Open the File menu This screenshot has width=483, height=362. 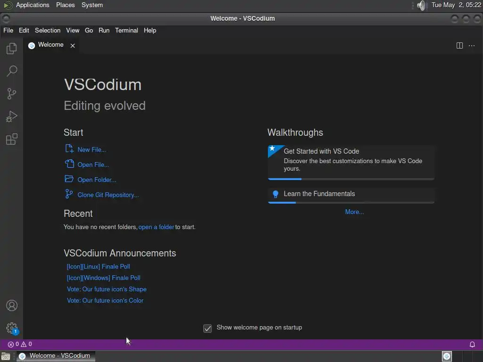[8, 31]
